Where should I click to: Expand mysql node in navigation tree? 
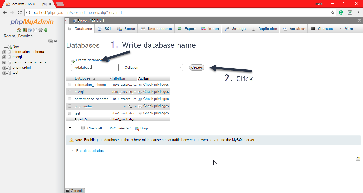pos(4,57)
